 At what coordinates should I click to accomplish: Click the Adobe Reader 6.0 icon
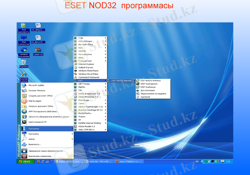76,126
